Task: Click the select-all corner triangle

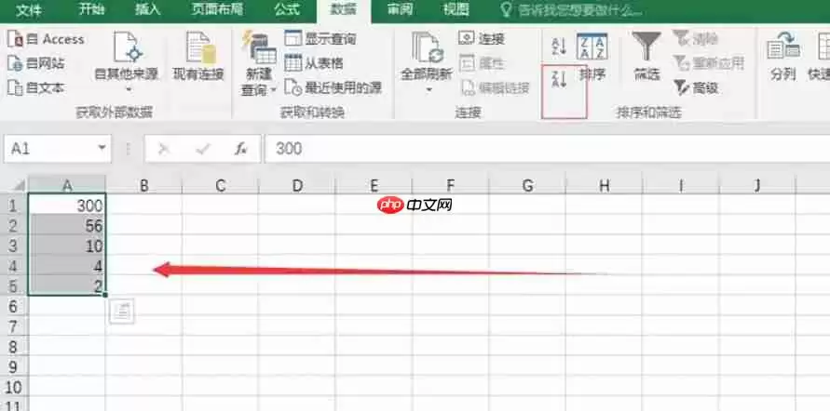Action: [x=18, y=184]
